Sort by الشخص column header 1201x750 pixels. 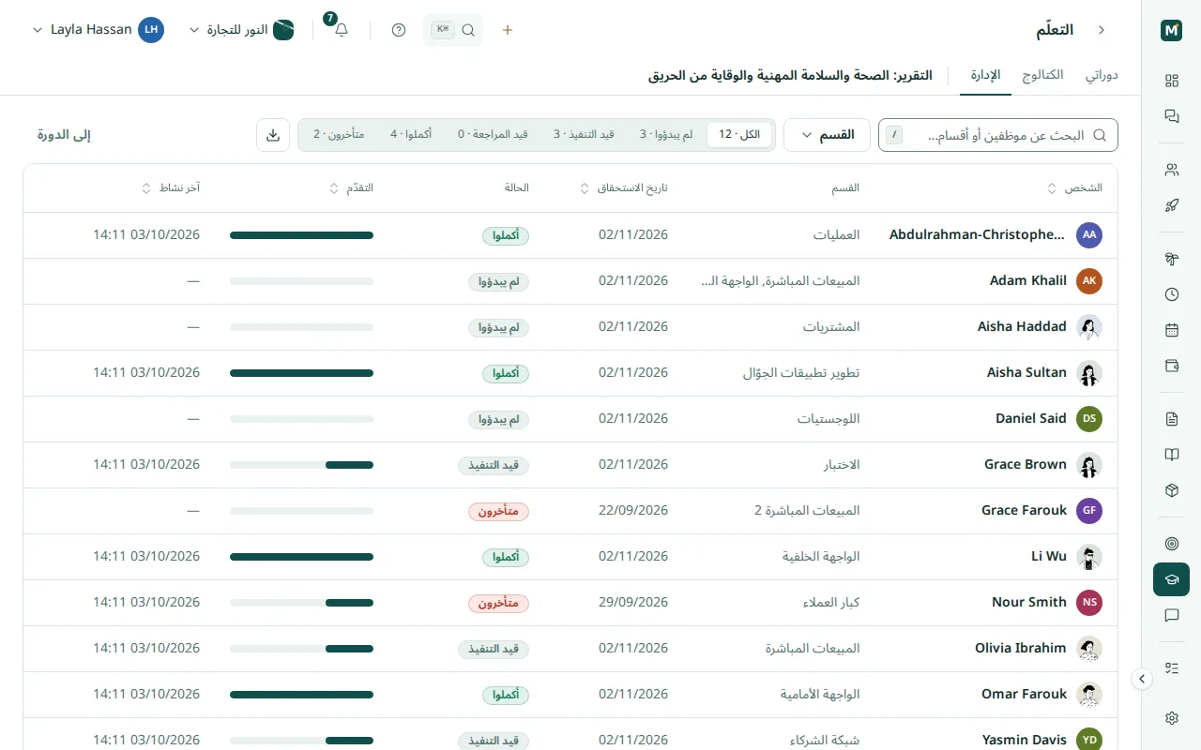tap(1075, 188)
